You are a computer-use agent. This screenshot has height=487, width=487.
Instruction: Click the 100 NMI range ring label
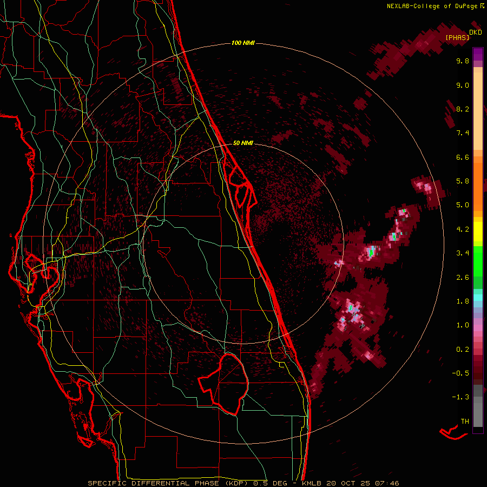243,43
